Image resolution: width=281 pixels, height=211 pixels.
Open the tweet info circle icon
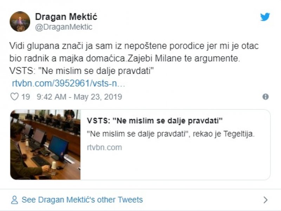coord(266,97)
